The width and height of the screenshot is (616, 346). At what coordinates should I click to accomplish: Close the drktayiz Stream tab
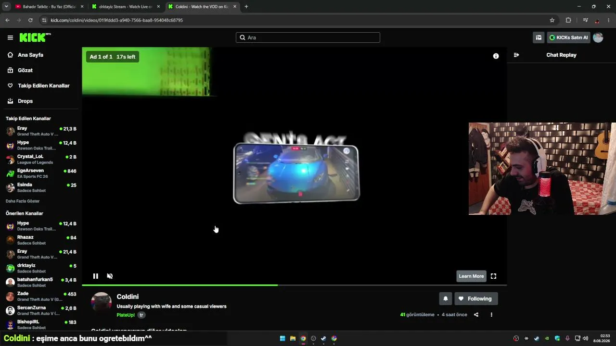click(x=158, y=7)
